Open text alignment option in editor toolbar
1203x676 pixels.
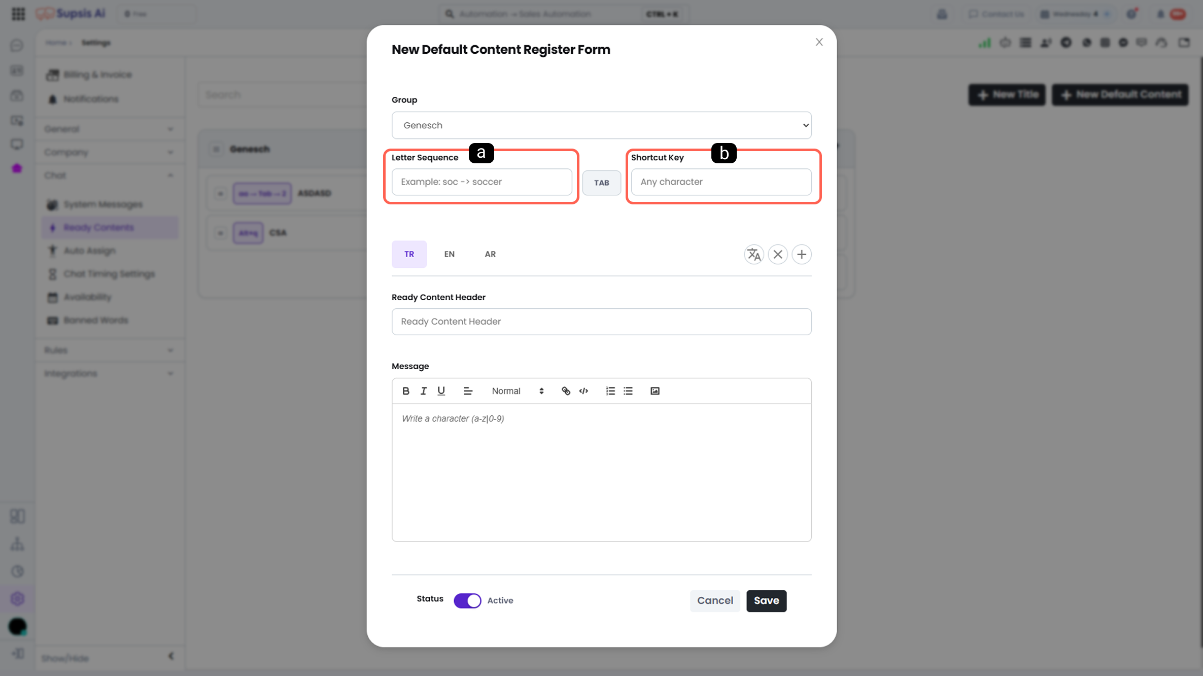(x=468, y=391)
